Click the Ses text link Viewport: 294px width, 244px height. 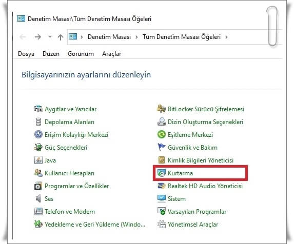click(49, 199)
